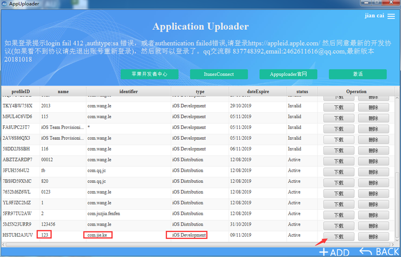Viewport: 401px width, 257px height.
Task: Click the AppUploader title bar logo
Action: tap(4, 4)
